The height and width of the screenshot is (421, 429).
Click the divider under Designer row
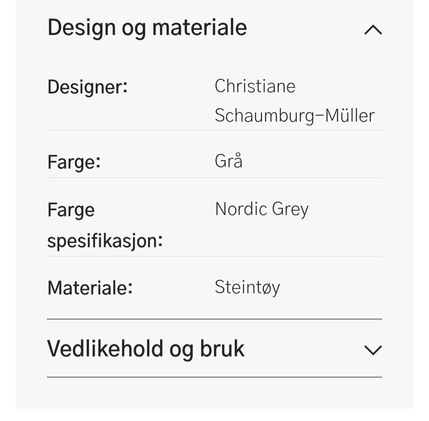[x=214, y=131]
